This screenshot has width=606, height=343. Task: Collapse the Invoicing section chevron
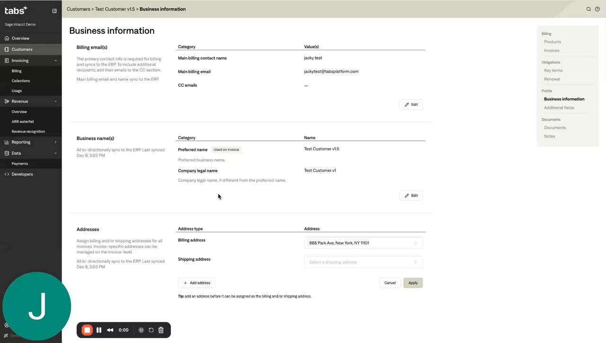[55, 61]
